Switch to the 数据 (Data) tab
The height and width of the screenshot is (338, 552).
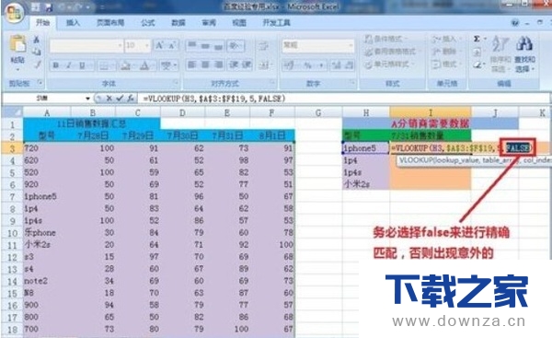point(178,23)
